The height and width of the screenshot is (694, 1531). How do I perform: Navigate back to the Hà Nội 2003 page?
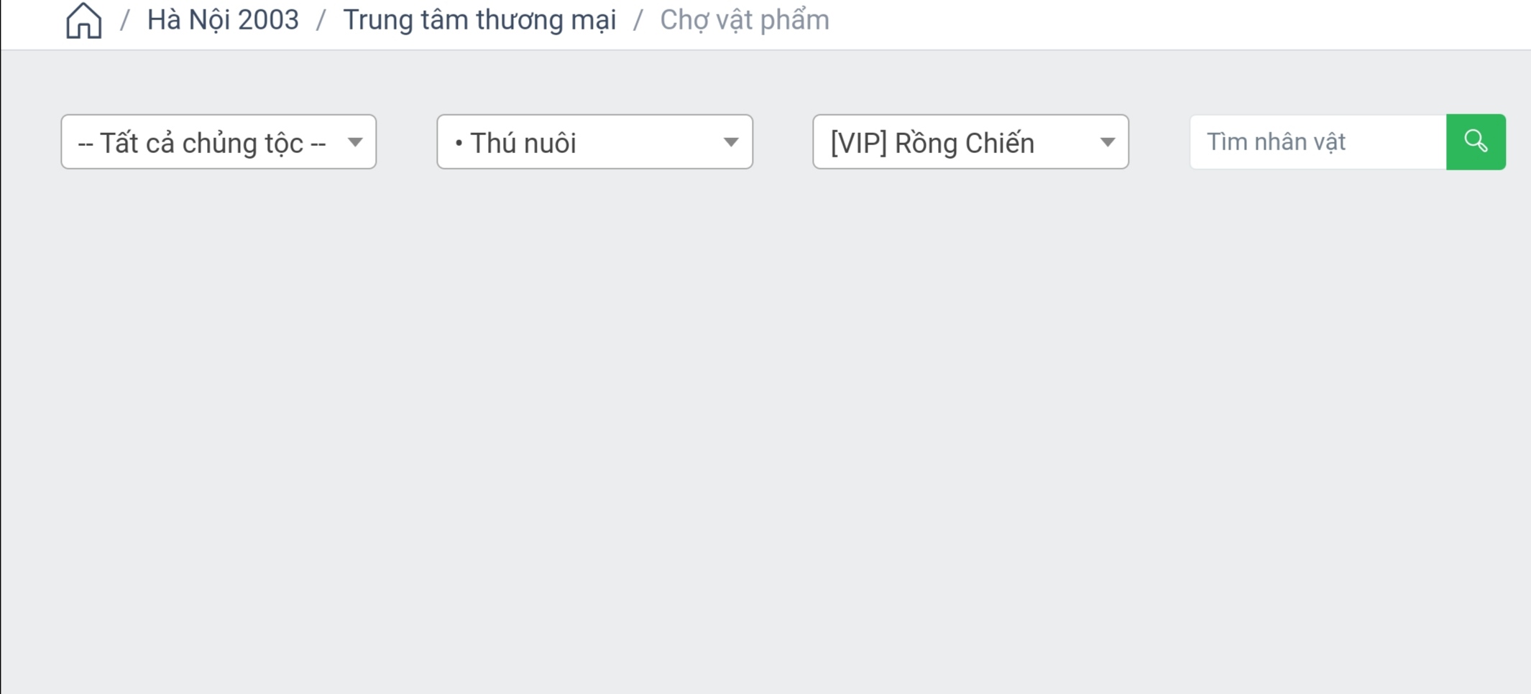(223, 20)
